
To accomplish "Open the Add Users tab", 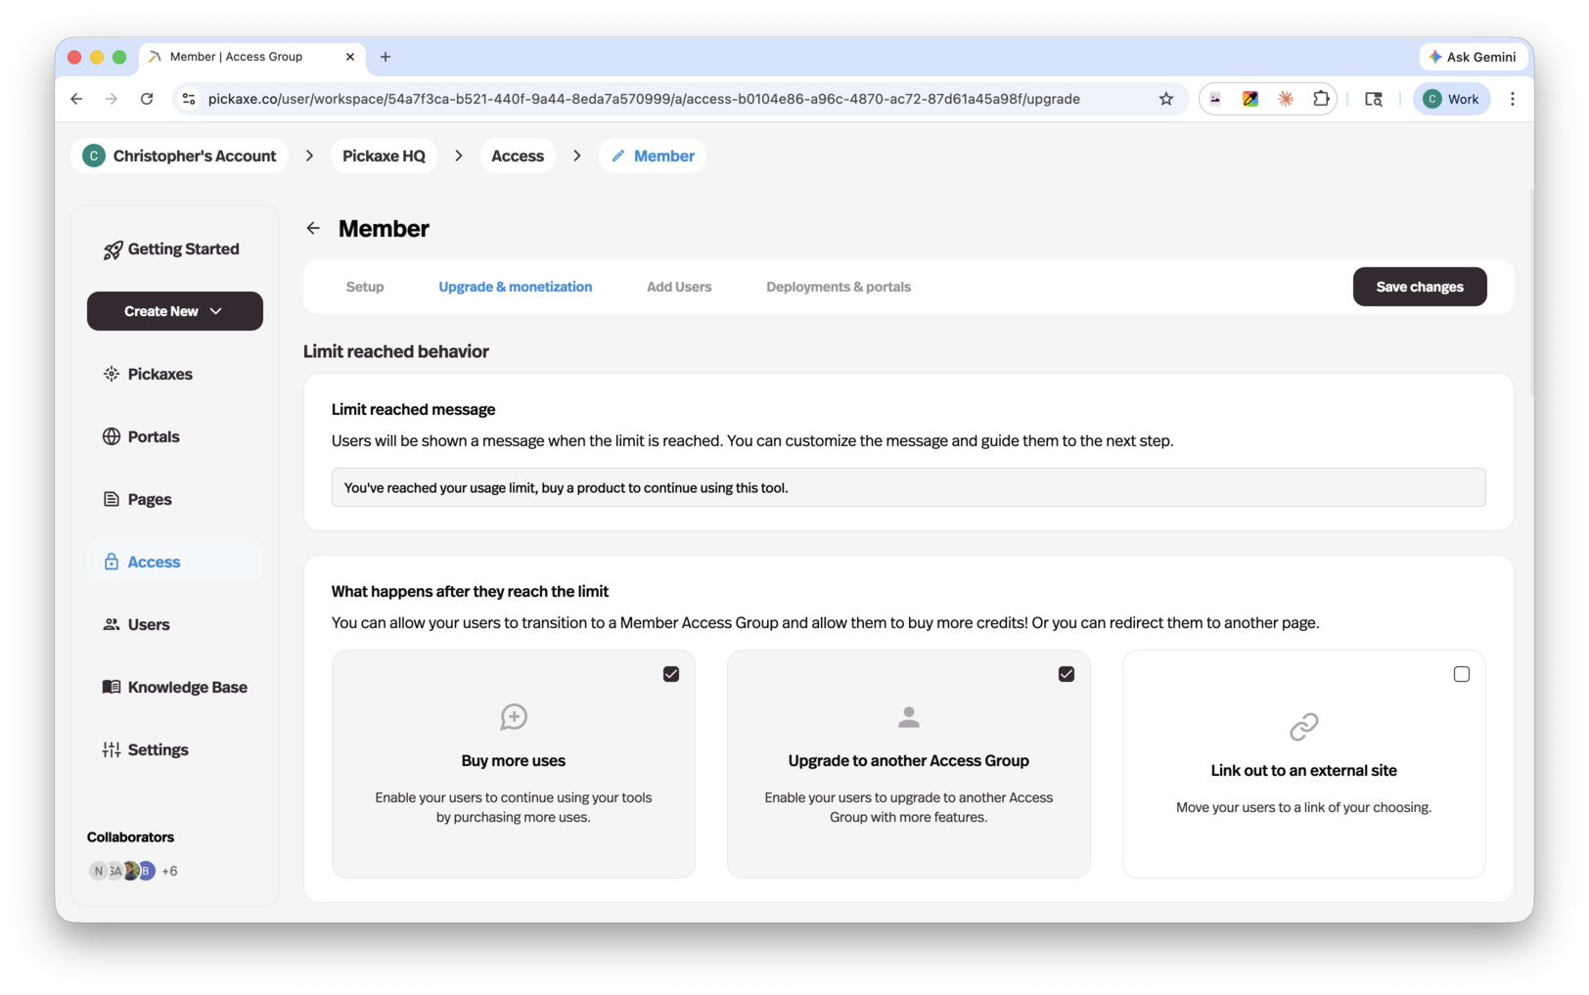I will [679, 287].
